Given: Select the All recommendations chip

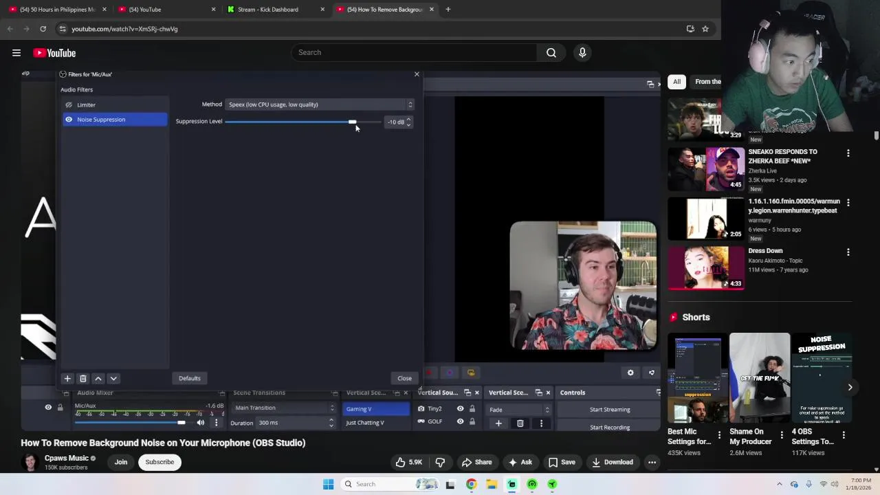Looking at the screenshot, I should point(676,82).
